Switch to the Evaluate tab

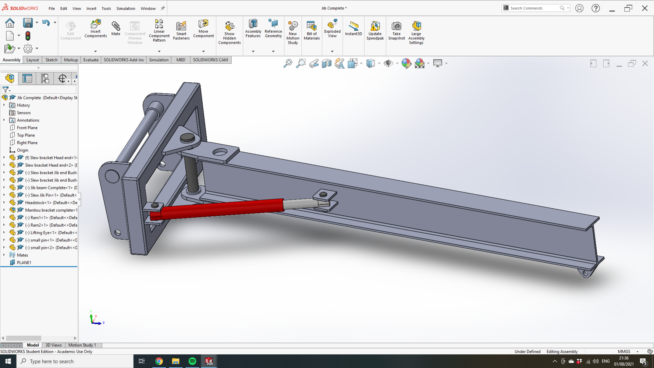[90, 60]
